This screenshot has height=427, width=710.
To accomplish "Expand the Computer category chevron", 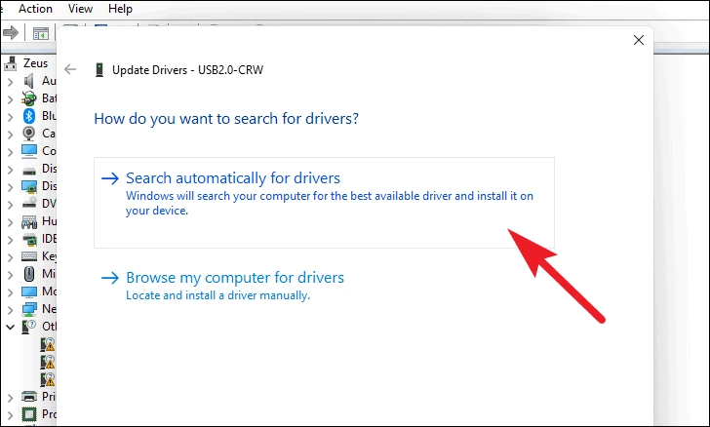I will click(11, 152).
